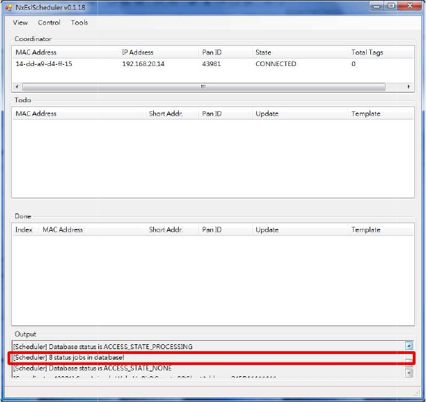Viewport: 426px width, 402px height.
Task: Select output line ACCESS_STATE_NONE
Action: click(93, 368)
